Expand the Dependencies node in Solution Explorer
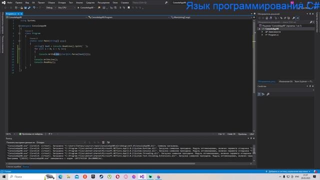The width and height of the screenshot is (320, 180). [x=262, y=32]
